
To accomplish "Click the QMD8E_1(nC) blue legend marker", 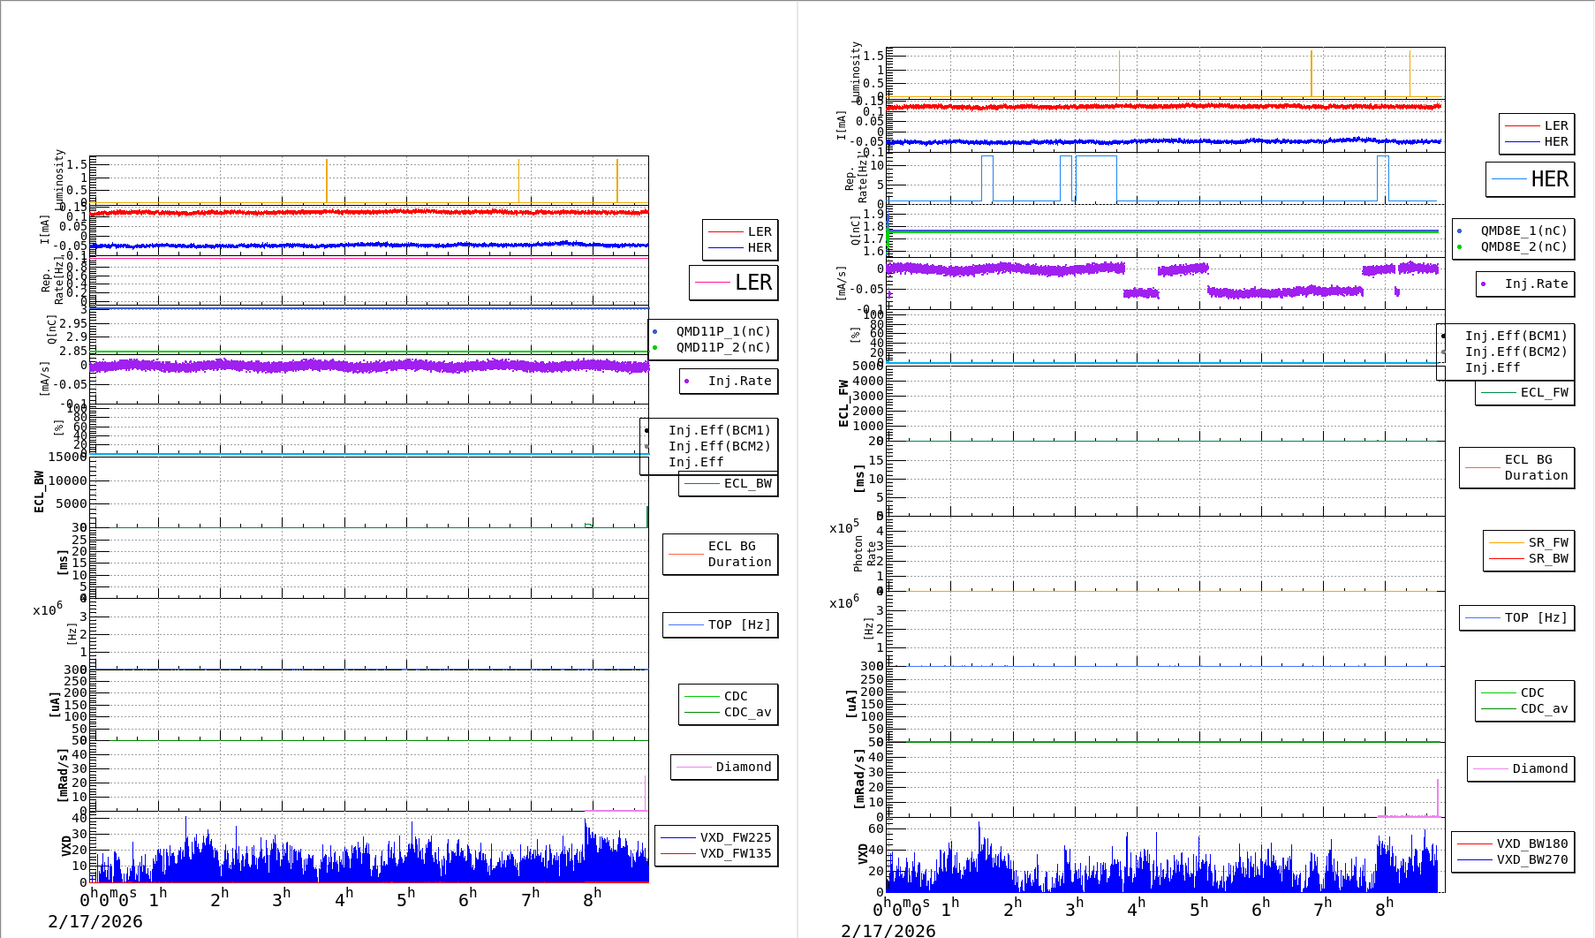I will pos(1459,231).
